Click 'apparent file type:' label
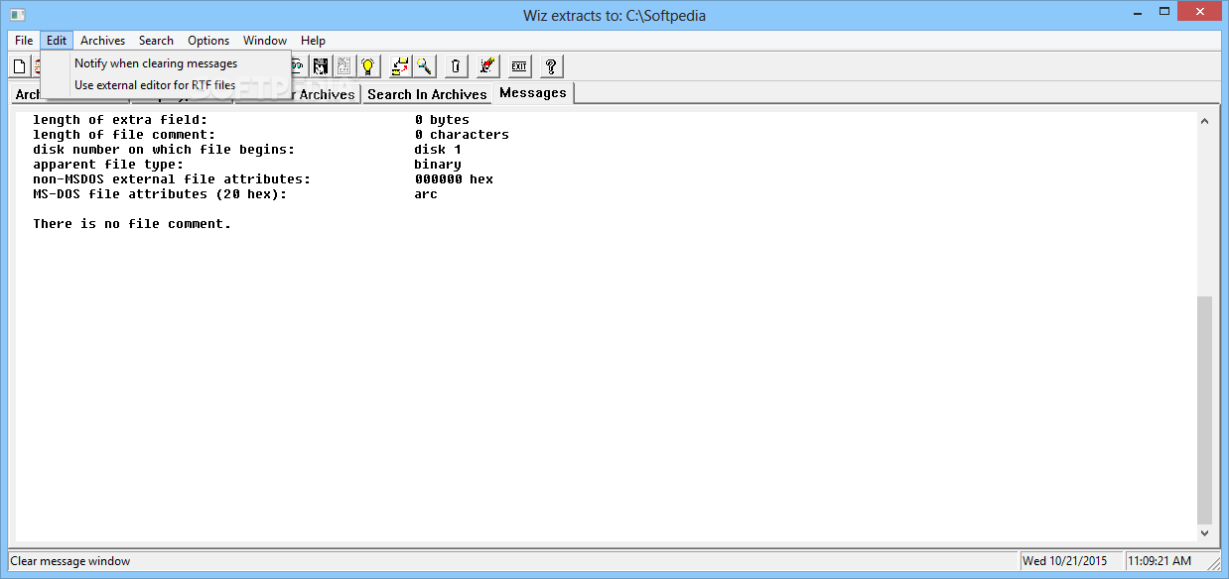The width and height of the screenshot is (1229, 579). (x=108, y=165)
